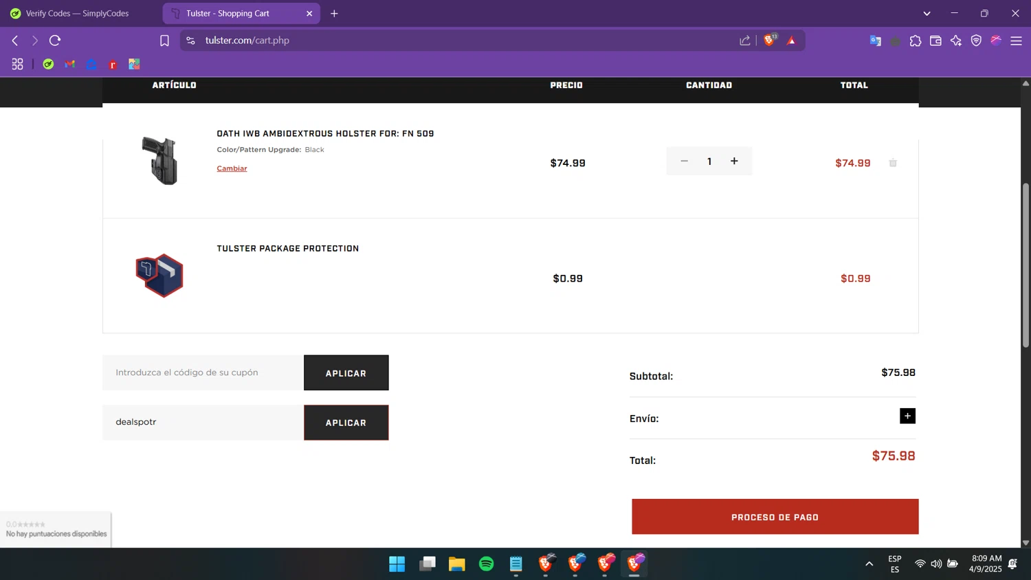Screen dimensions: 1031x580
Task: Open the Google ratings widget
Action: (x=56, y=529)
